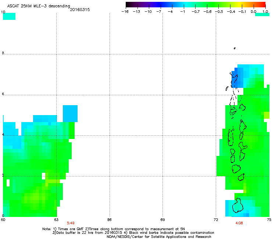
Task: Click the color scale label "-16"
Action: (x=125, y=12)
